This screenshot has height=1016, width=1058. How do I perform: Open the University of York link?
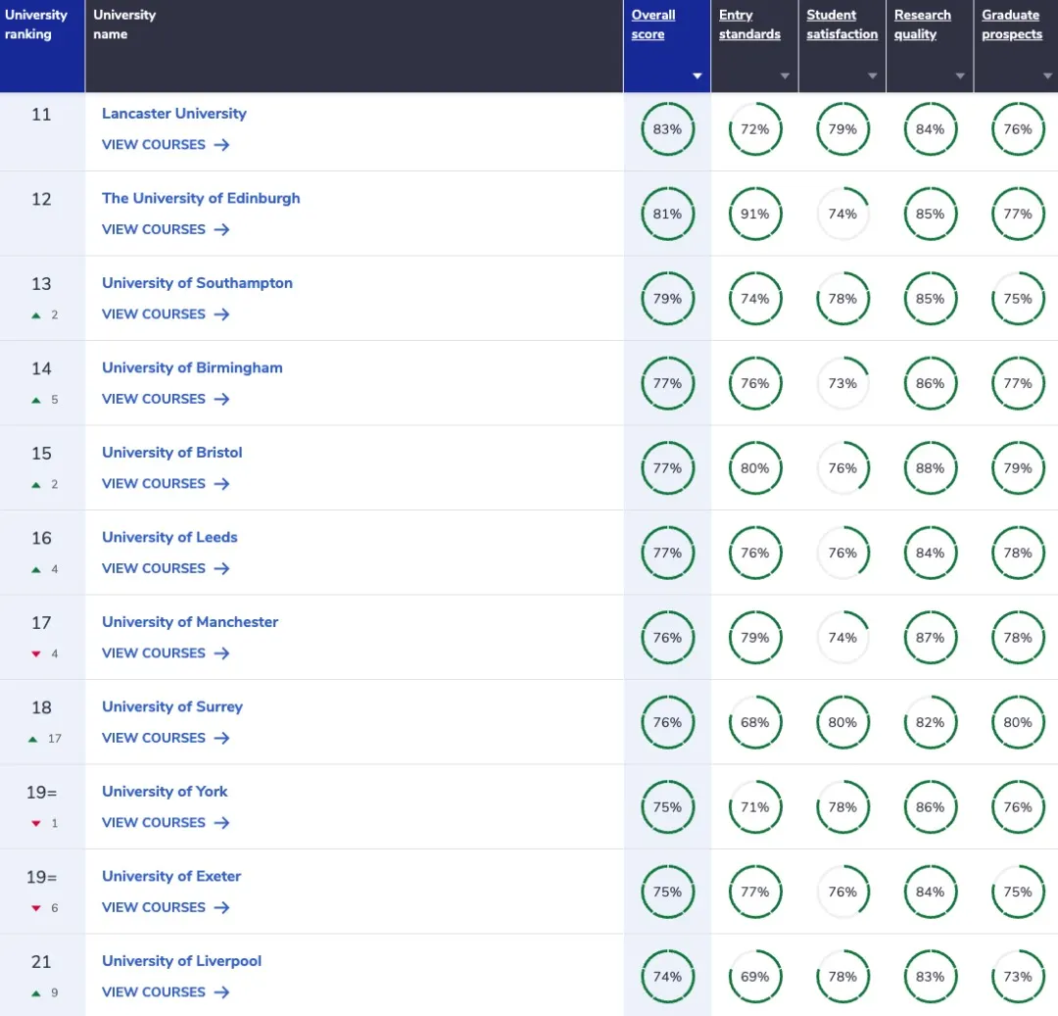click(x=165, y=791)
